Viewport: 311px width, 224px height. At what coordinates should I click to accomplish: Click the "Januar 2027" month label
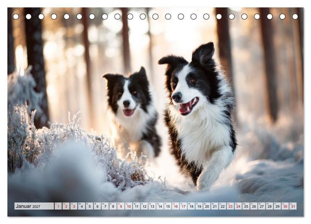[x=34, y=206]
